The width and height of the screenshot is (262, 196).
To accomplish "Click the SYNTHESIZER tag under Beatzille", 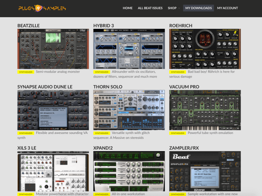I will point(26,72).
